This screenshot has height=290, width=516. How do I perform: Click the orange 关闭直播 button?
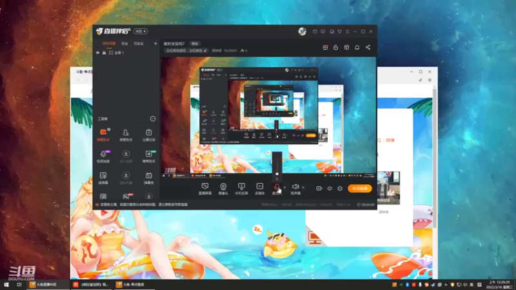[x=360, y=188]
